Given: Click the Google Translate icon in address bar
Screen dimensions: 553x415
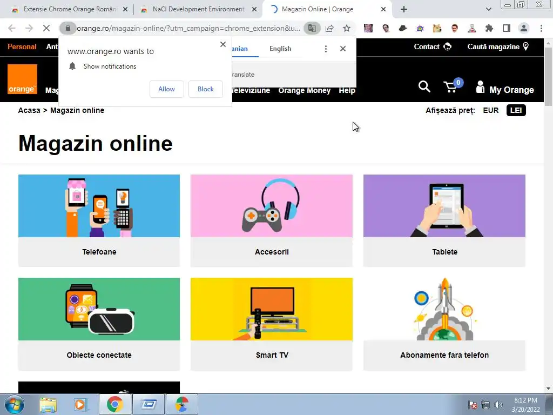Looking at the screenshot, I should 312,28.
